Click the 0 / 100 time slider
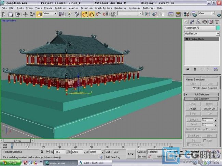This screenshot has width=222, height=166. click(x=17, y=141)
